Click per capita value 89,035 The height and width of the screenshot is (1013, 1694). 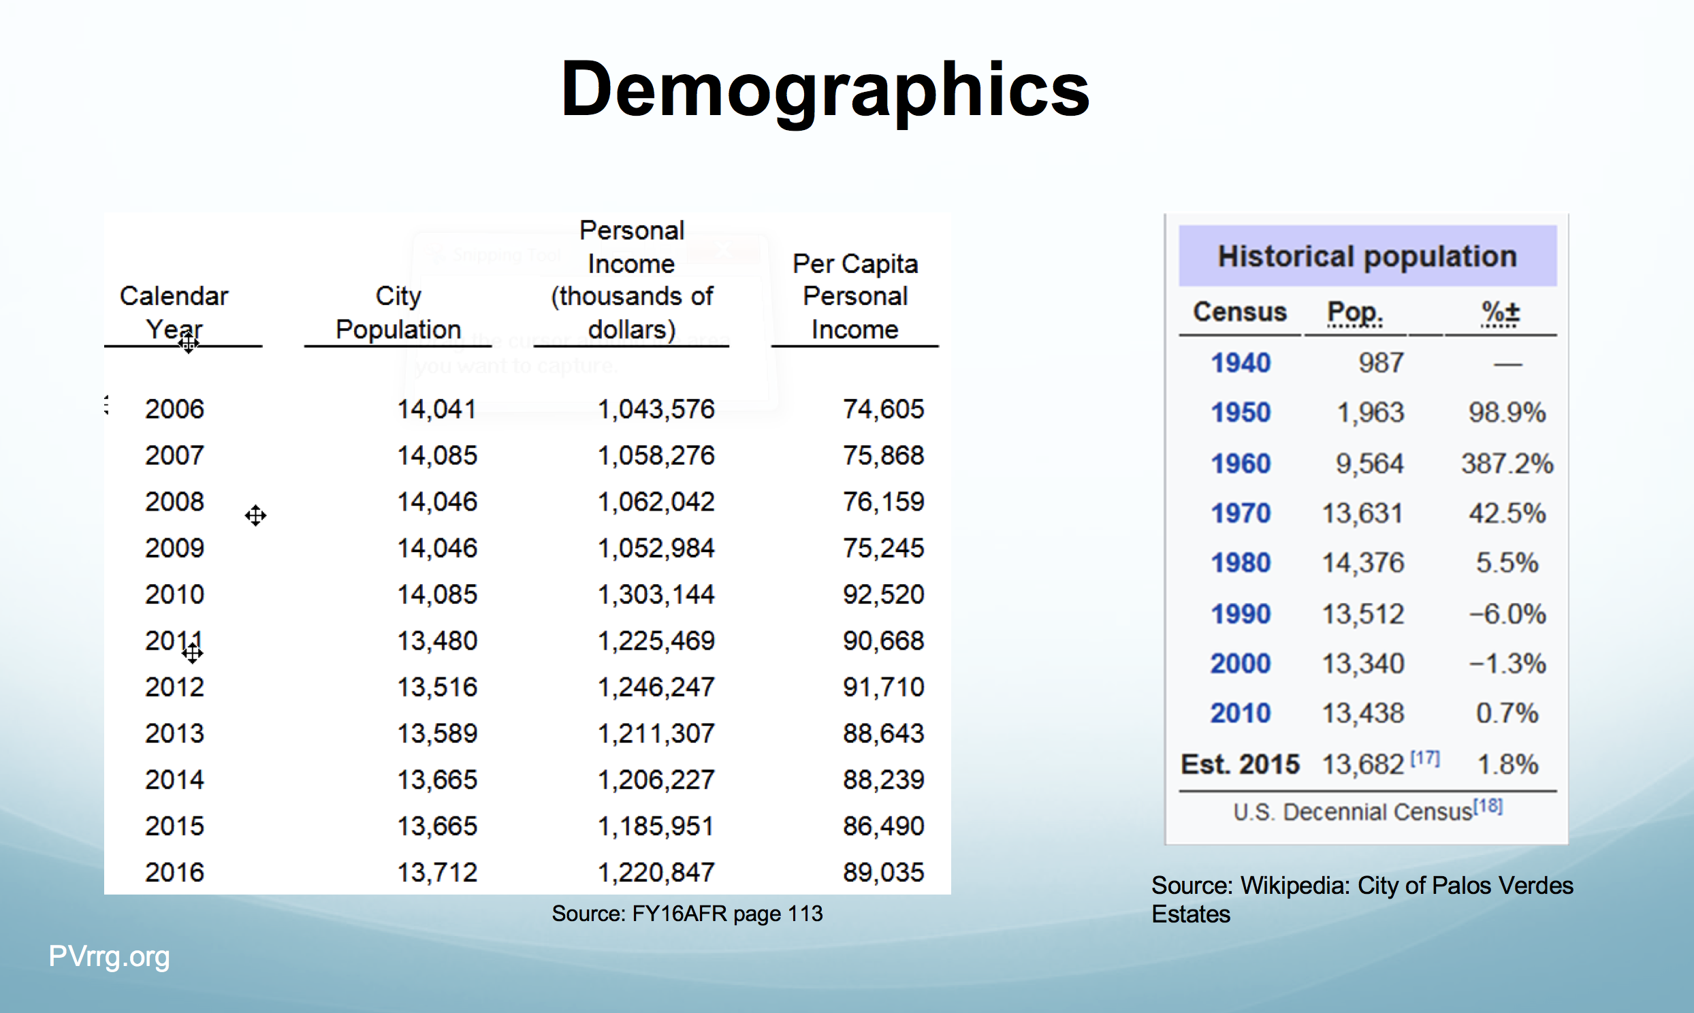coord(883,872)
